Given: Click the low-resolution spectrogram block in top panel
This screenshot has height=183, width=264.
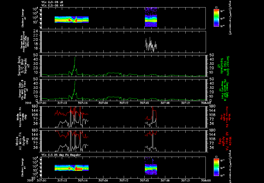Looking at the screenshot, I should 72,19.
